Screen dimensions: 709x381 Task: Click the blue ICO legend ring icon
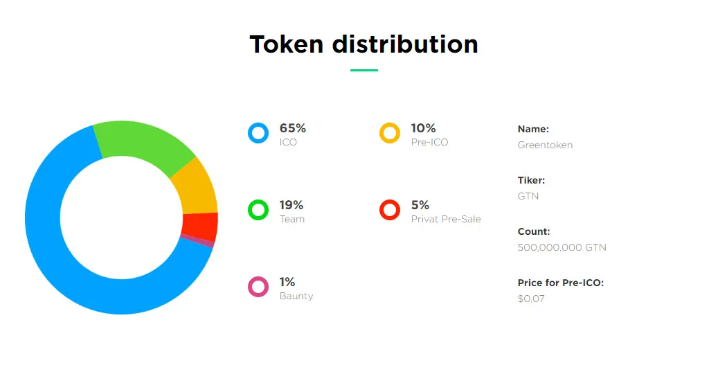click(258, 133)
